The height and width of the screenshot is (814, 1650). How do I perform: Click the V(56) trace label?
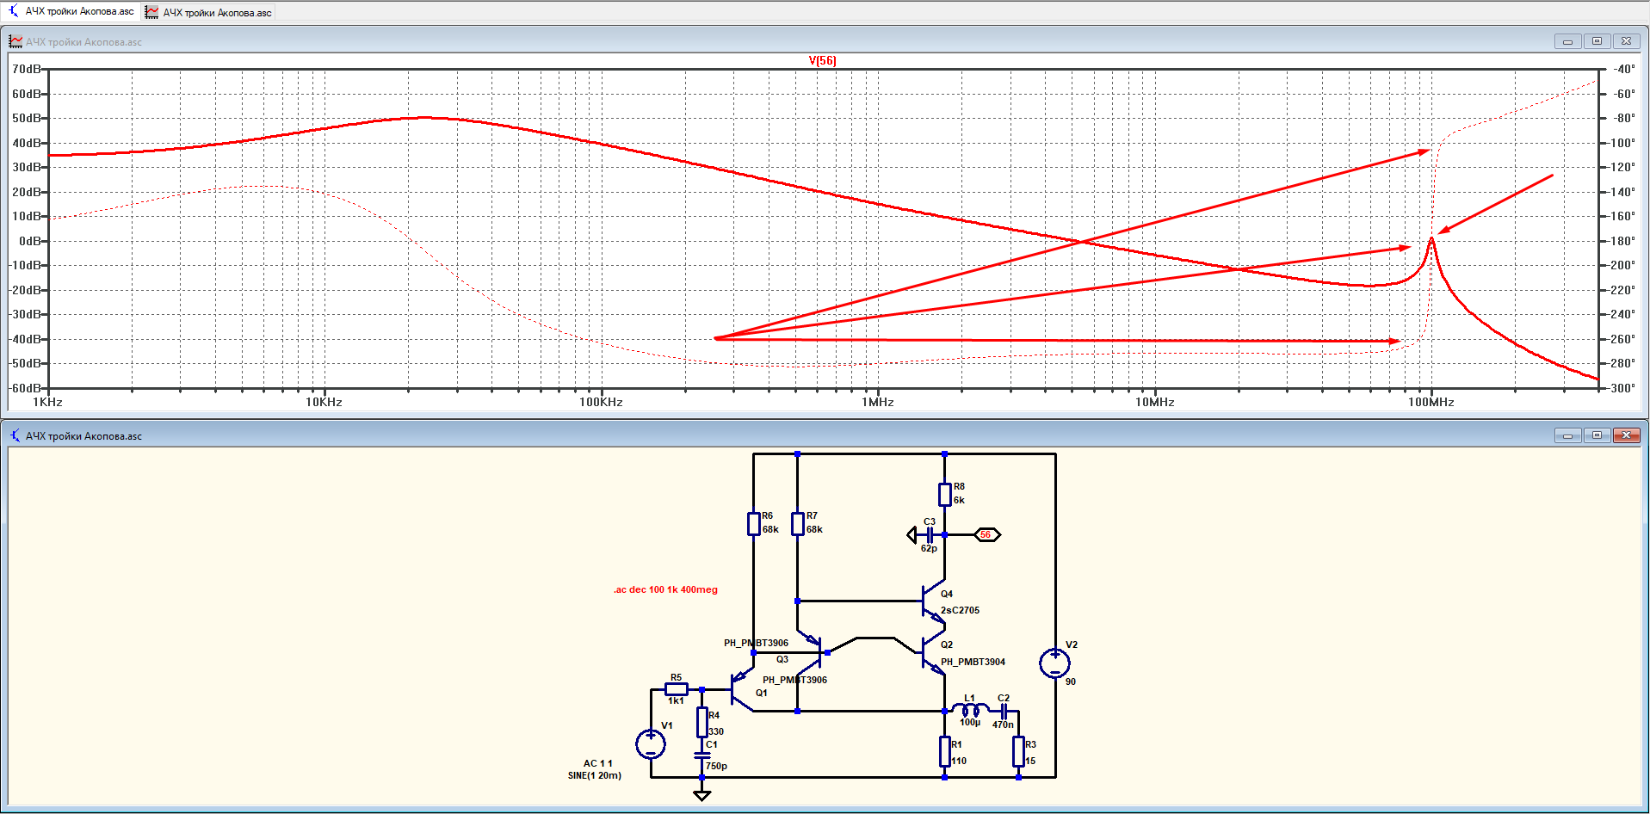pos(822,60)
